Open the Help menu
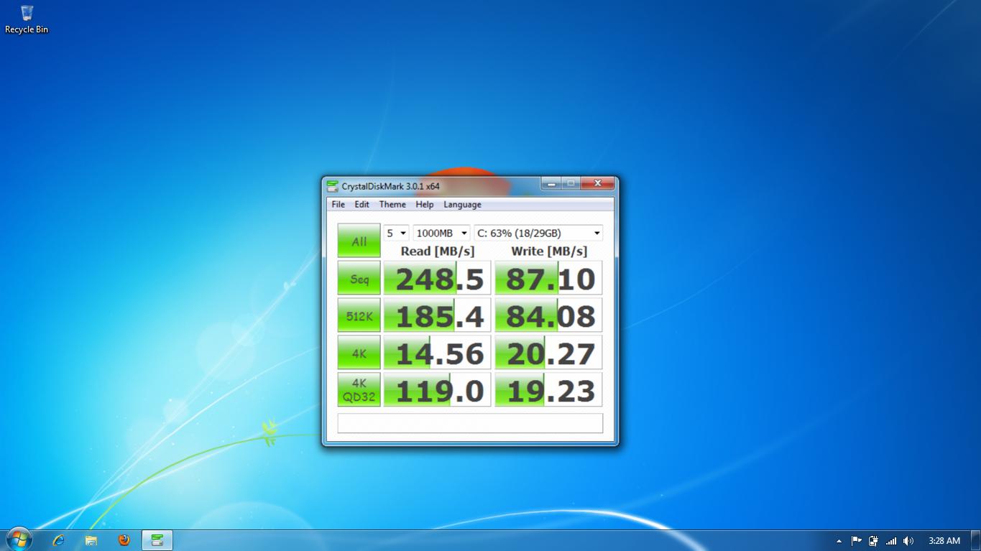The width and height of the screenshot is (981, 551). click(x=424, y=205)
